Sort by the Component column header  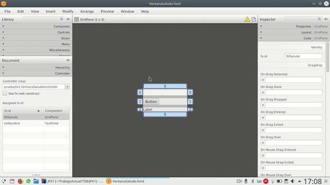[x=56, y=110]
